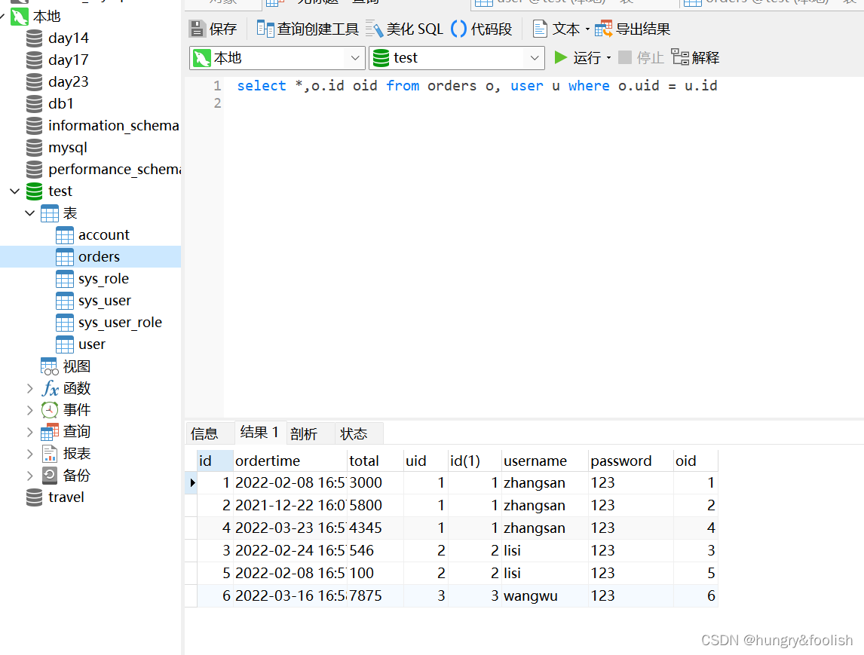Screen dimensions: 864x655
Task: Select the ordertime cell 2022-03-16
Action: 290,595
